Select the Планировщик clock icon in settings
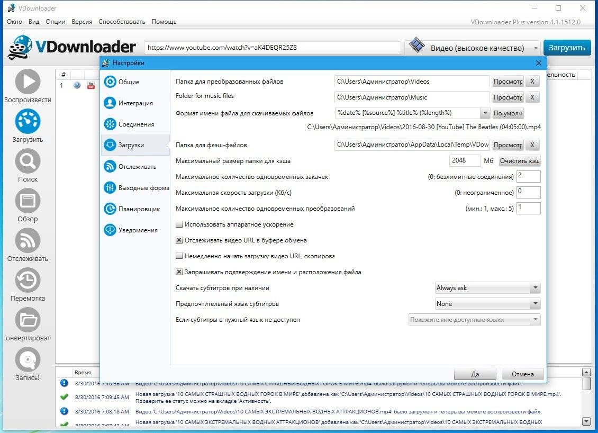Image resolution: width=598 pixels, height=433 pixels. [x=110, y=209]
